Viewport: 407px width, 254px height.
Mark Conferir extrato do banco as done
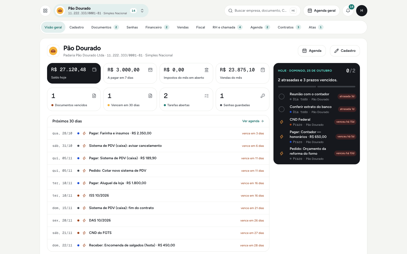[x=282, y=109]
